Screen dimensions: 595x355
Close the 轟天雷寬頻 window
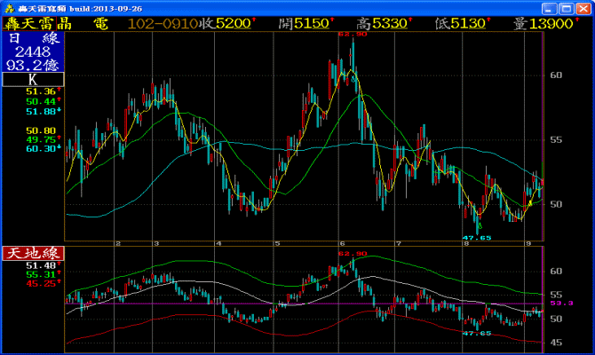583,8
